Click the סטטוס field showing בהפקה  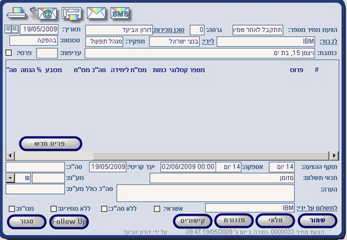pyautogui.click(x=33, y=41)
